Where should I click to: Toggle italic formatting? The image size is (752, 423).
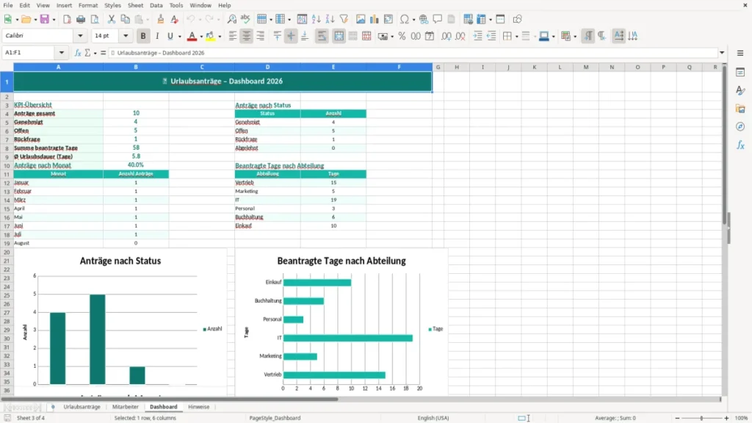[x=157, y=36]
